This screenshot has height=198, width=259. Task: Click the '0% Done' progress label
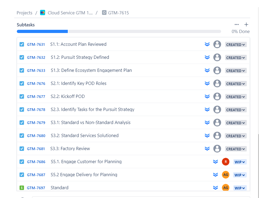pyautogui.click(x=241, y=31)
